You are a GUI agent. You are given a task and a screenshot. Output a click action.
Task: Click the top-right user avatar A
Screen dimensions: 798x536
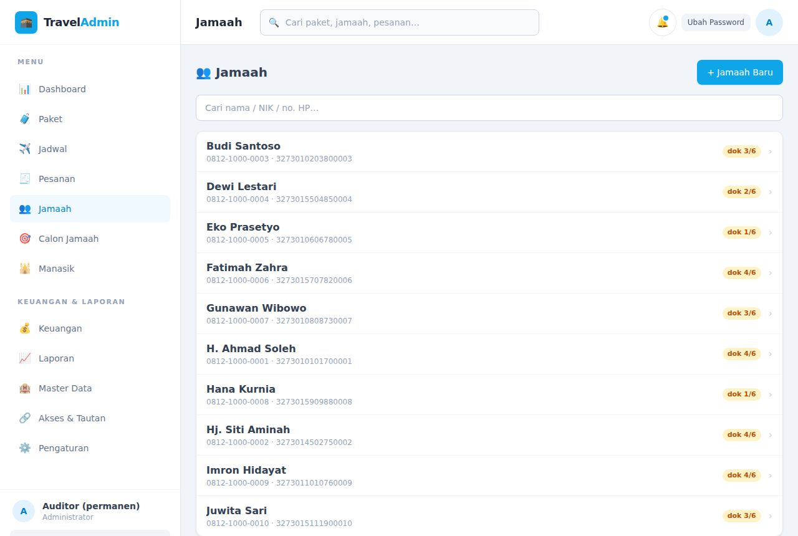pyautogui.click(x=769, y=22)
